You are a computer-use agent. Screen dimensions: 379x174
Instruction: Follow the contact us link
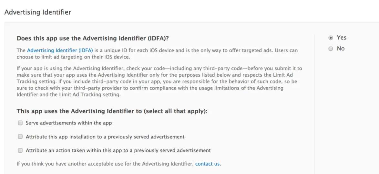pyautogui.click(x=208, y=164)
